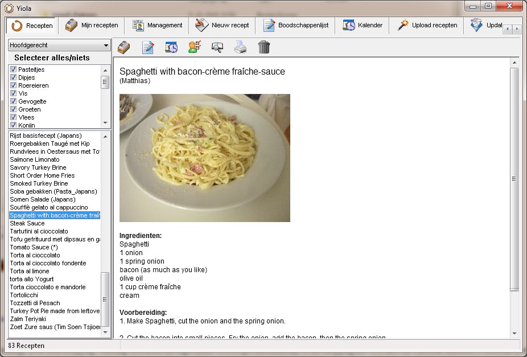Click the recipe box icon in recipe toolbar
527x357 pixels.
pyautogui.click(x=124, y=47)
